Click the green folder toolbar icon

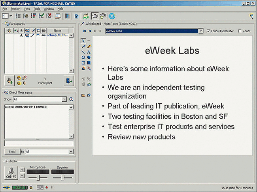86,16
